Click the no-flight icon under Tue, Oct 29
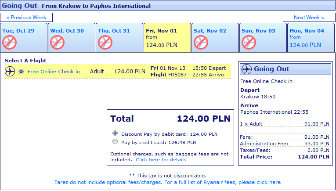336x191 pixels. tap(9, 43)
